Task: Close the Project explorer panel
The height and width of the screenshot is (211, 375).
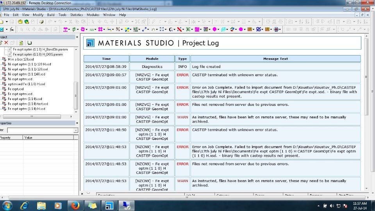Action: [x=77, y=37]
